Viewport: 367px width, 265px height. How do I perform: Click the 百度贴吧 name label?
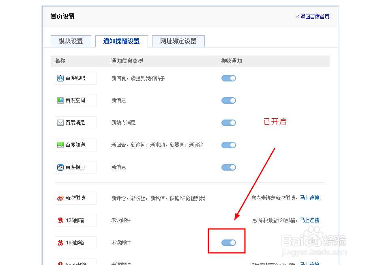(75, 78)
